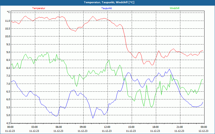Click the green Windchill legend label
Viewport: 215px width, 134px height.
click(174, 8)
